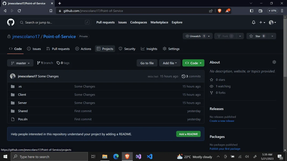Open the Client folder
Image resolution: width=287 pixels, height=161 pixels.
pyautogui.click(x=22, y=95)
